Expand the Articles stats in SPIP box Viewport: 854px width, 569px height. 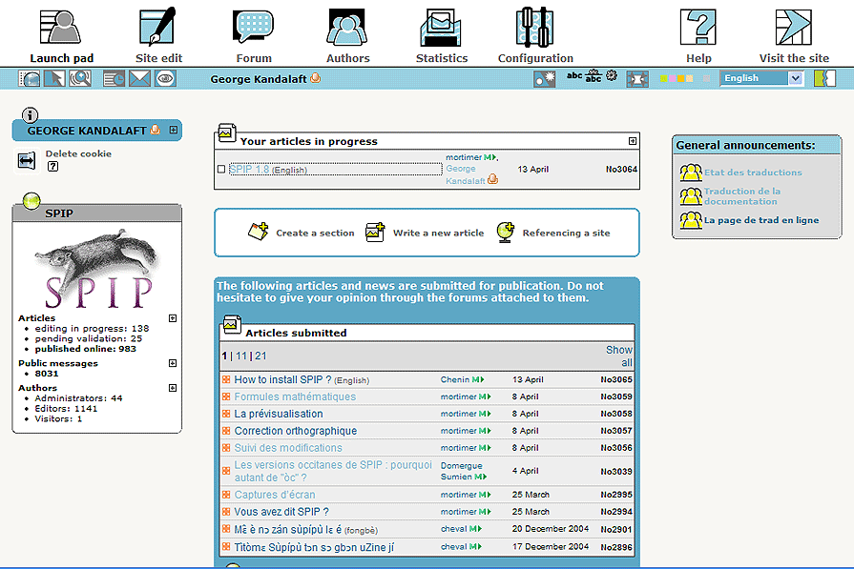173,318
